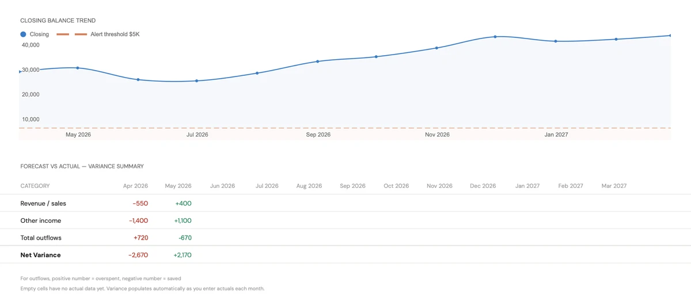
Task: Select the Mar 2027 column header in table
Action: [614, 186]
